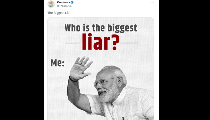
Task: Open the three-dot more options menu
Action: 152,2
